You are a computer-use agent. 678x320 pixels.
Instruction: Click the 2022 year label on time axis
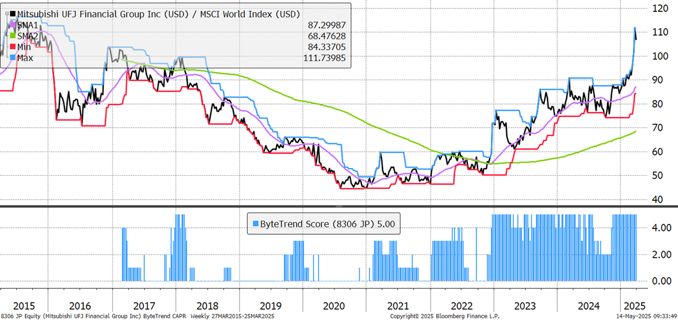[462, 305]
